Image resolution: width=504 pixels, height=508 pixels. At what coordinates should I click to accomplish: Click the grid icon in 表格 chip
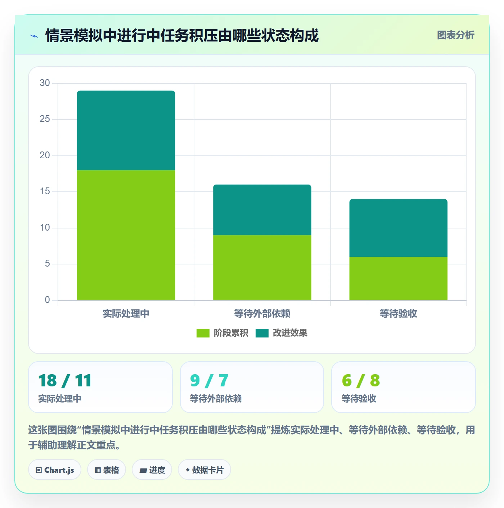[x=98, y=470]
